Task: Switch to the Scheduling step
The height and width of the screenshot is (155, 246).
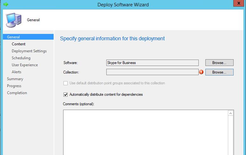Action: pyautogui.click(x=21, y=58)
